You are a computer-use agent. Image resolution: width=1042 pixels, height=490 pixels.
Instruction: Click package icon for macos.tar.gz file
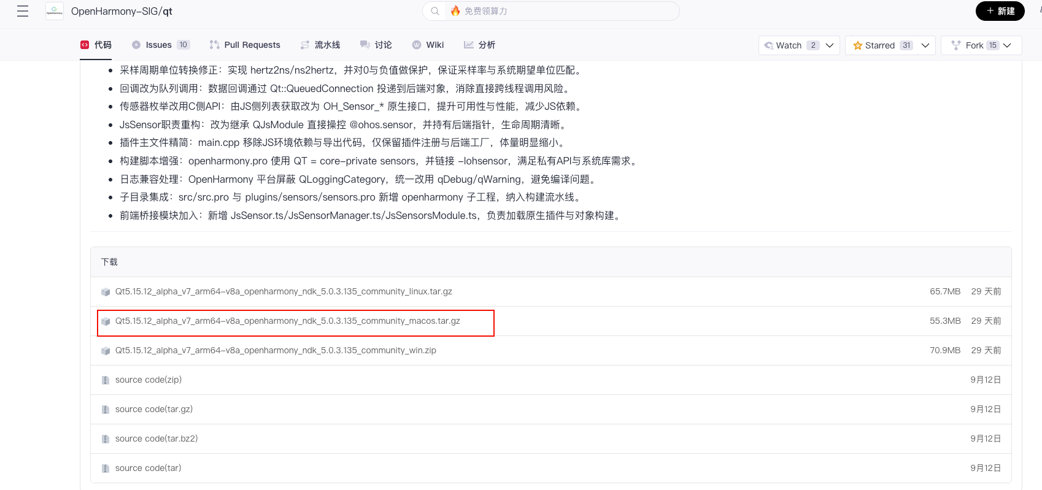[106, 321]
